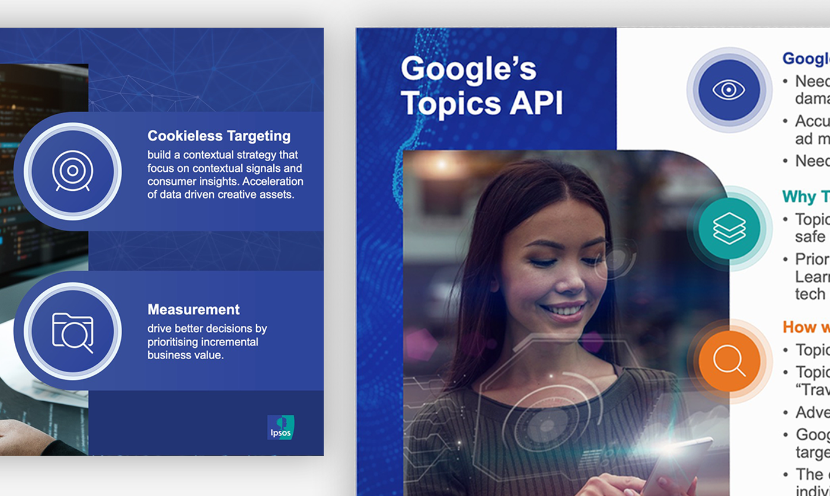The width and height of the screenshot is (830, 496).
Task: Click the blue eye icon circle
Action: [x=729, y=89]
